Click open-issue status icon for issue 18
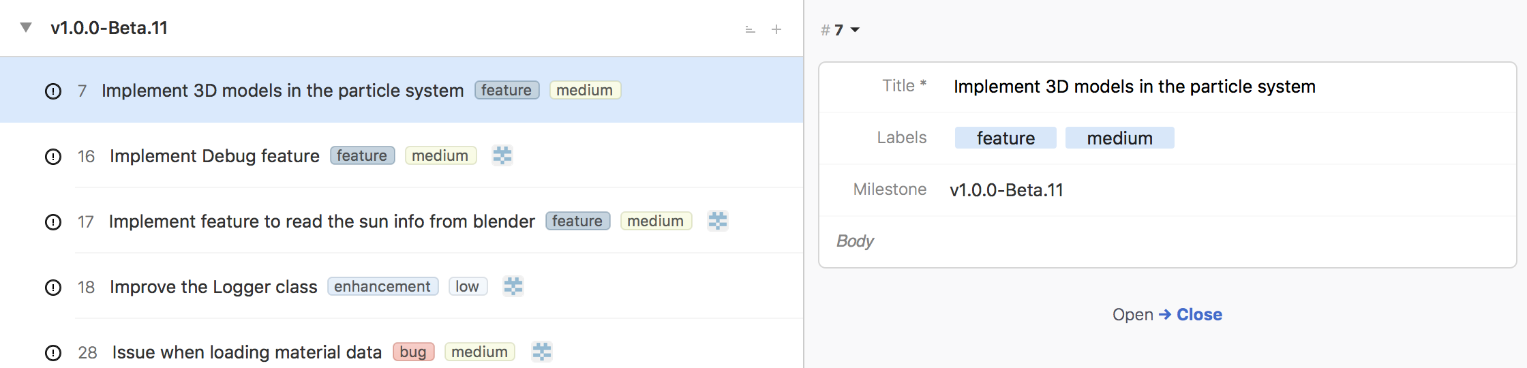Screen dimensions: 1527x368 (x=53, y=288)
